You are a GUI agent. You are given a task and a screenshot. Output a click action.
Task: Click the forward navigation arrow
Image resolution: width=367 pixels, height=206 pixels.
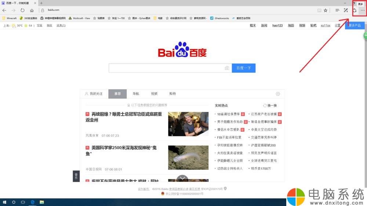point(13,10)
